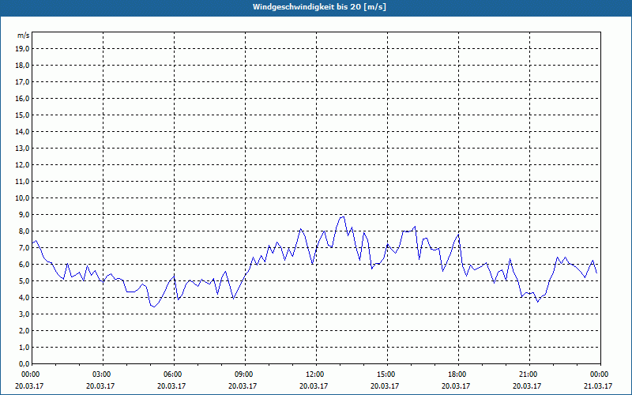
Task: Click the 1,0 y-axis value
Action: (x=24, y=347)
